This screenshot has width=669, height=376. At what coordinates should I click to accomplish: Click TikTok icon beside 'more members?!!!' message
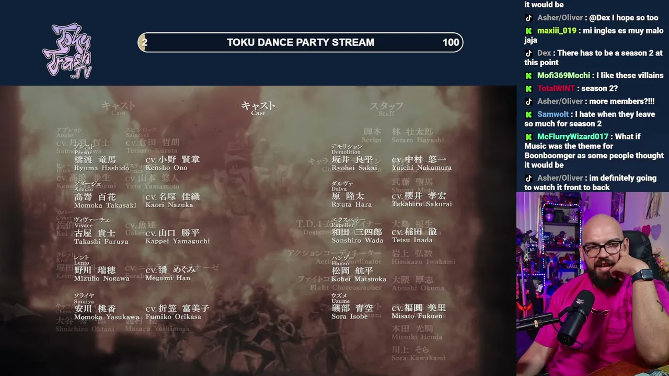(x=529, y=101)
